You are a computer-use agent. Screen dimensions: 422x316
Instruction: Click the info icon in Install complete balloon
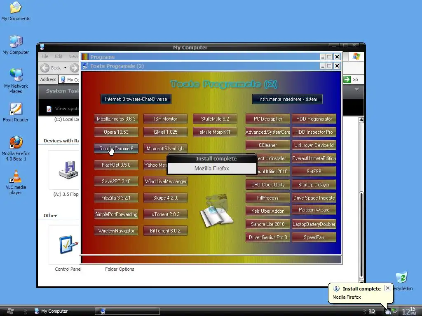336,288
